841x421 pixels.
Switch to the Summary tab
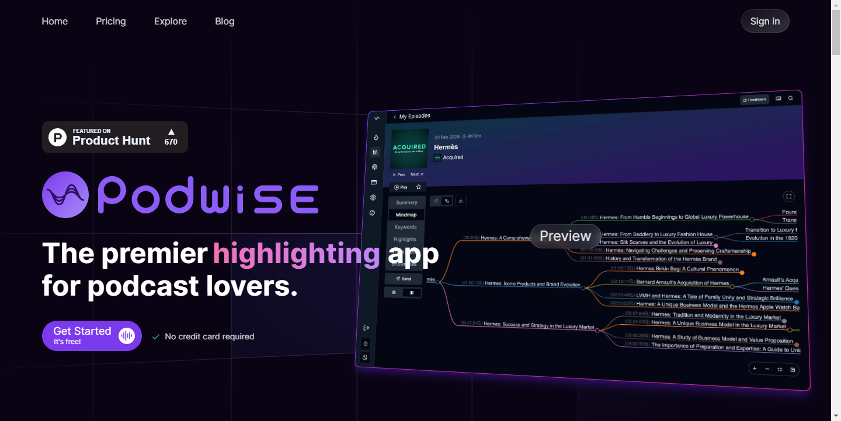click(406, 202)
